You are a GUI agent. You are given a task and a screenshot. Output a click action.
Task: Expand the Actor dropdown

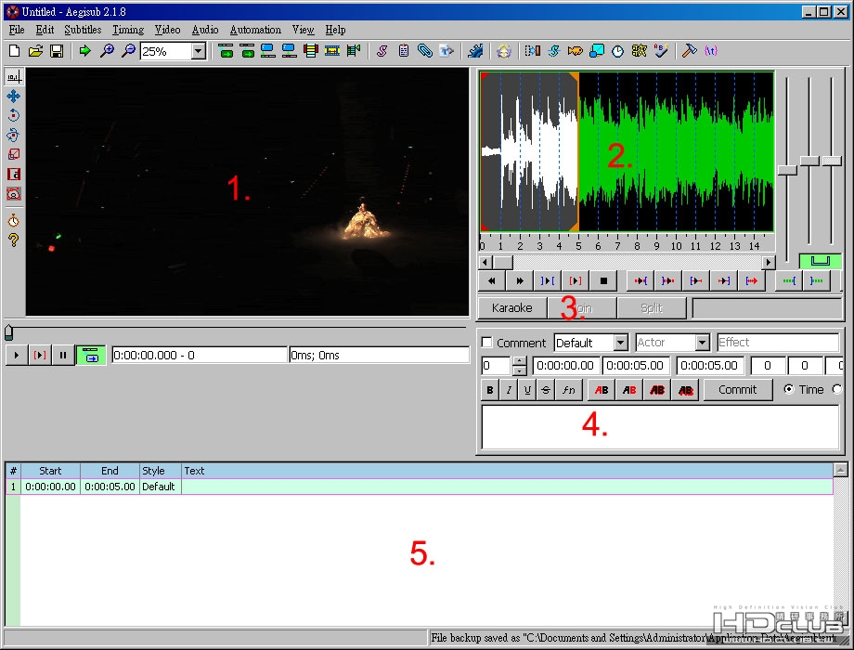(703, 343)
